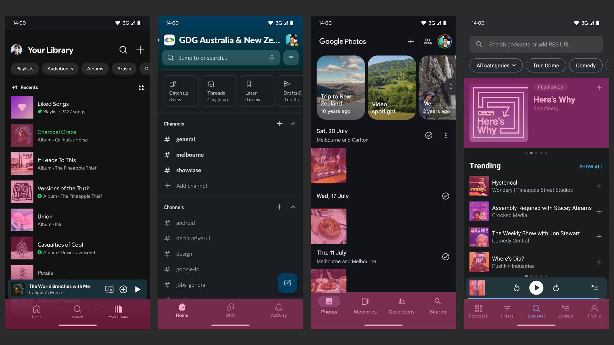614x345 pixels.
Task: Open search in Your Library header
Action: (x=123, y=50)
